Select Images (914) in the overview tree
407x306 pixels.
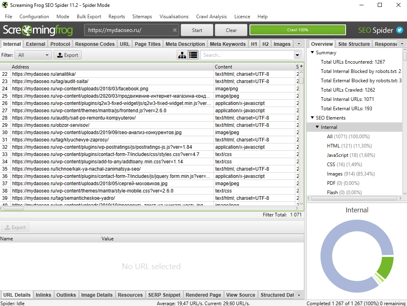click(351, 173)
